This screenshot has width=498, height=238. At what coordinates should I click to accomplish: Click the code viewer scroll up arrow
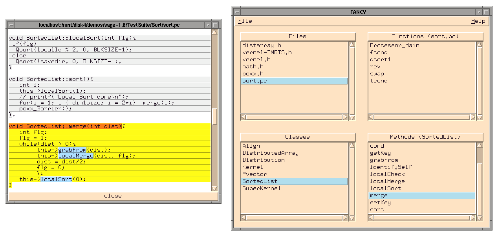pyautogui.click(x=214, y=32)
